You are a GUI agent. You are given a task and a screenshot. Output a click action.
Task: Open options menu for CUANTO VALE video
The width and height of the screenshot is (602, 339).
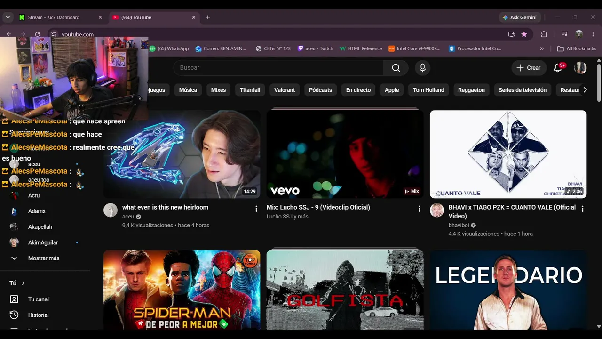(x=583, y=209)
